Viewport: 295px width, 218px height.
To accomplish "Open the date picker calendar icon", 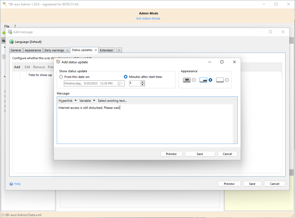I will click(x=120, y=83).
